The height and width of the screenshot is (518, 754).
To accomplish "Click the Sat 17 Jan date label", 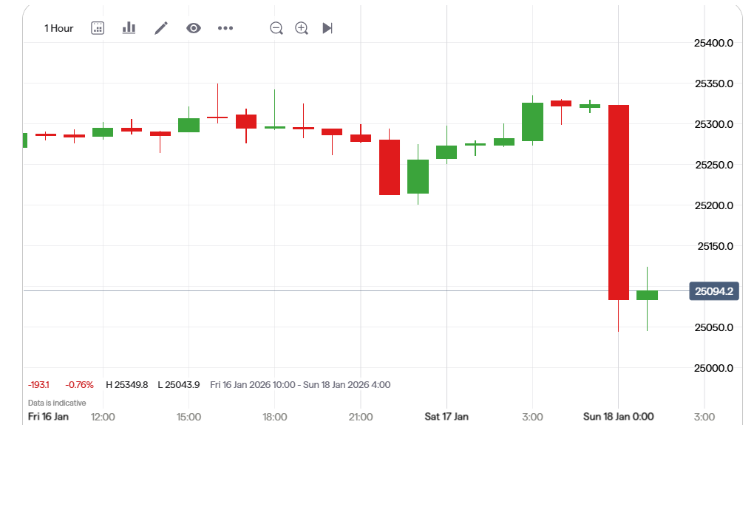I will coord(446,417).
